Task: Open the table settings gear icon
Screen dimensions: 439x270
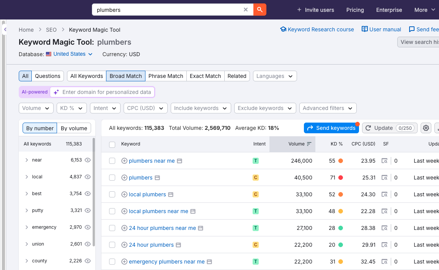Action: tap(426, 128)
